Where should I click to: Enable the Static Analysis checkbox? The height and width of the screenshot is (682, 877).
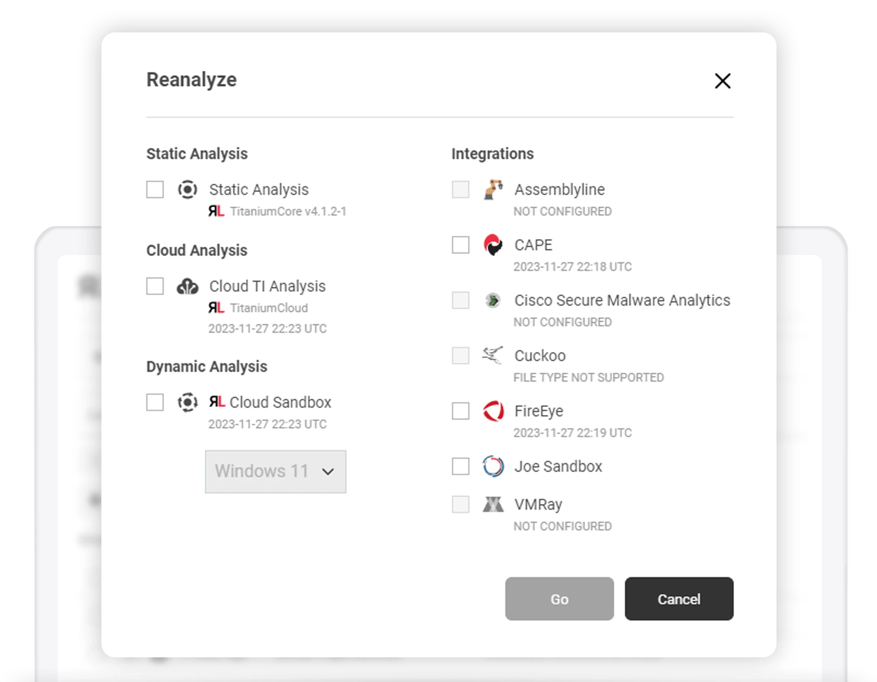[155, 189]
